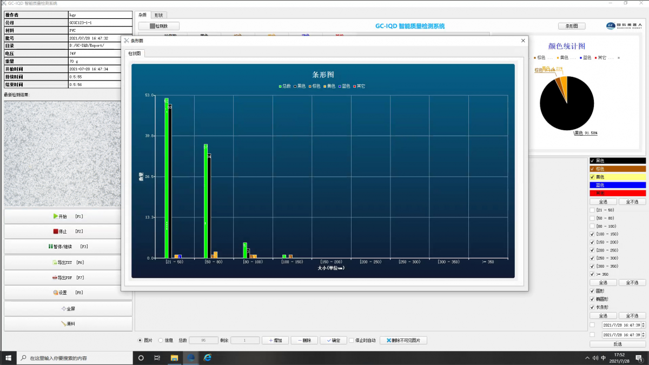
Task: Open 设置 settings gear icon
Action: 55,293
